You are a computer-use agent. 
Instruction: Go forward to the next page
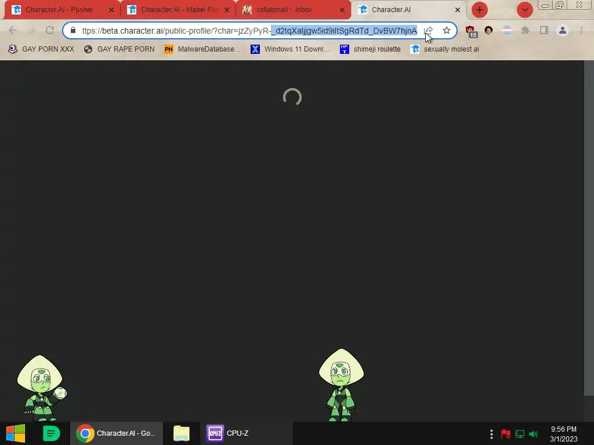click(31, 30)
